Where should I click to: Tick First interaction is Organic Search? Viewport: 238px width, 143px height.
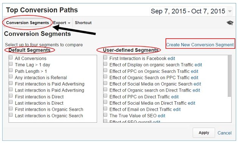(x=11, y=108)
